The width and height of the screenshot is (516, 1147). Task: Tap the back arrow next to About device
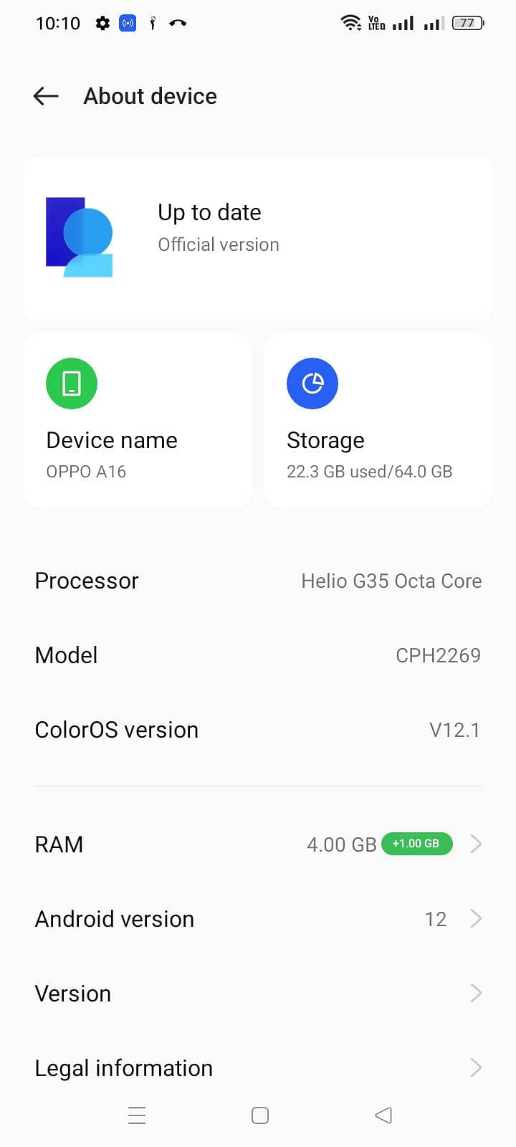[x=45, y=95]
